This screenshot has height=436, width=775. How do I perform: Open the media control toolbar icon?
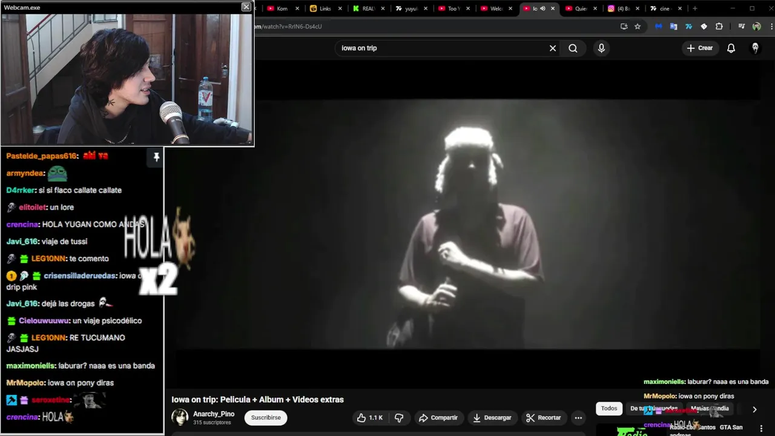tap(742, 27)
